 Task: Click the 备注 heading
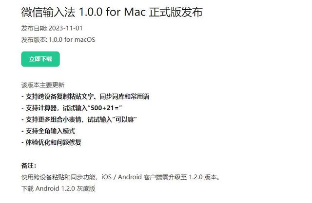tap(29, 166)
